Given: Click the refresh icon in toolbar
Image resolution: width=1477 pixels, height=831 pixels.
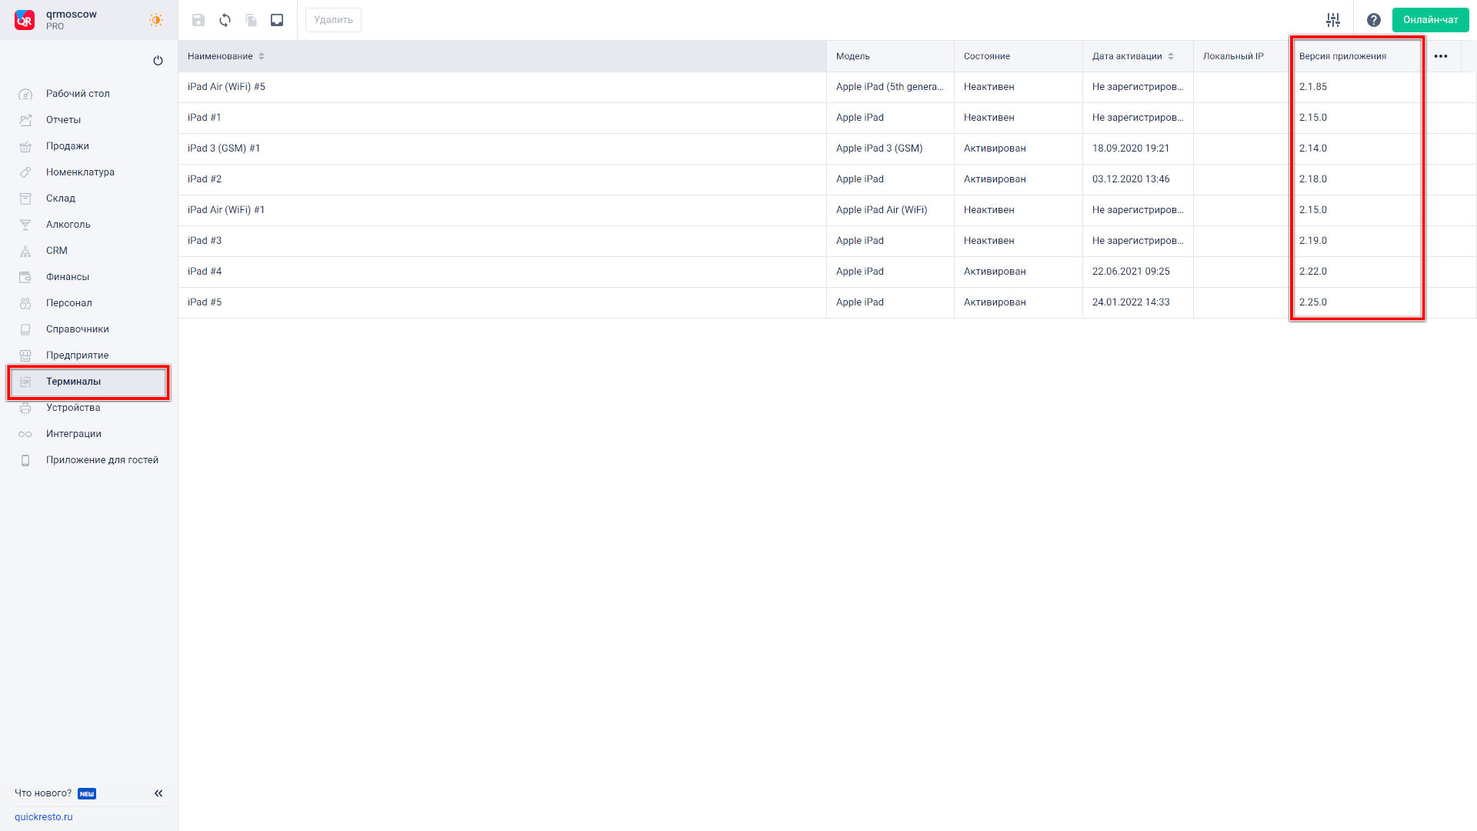Looking at the screenshot, I should pyautogui.click(x=225, y=20).
